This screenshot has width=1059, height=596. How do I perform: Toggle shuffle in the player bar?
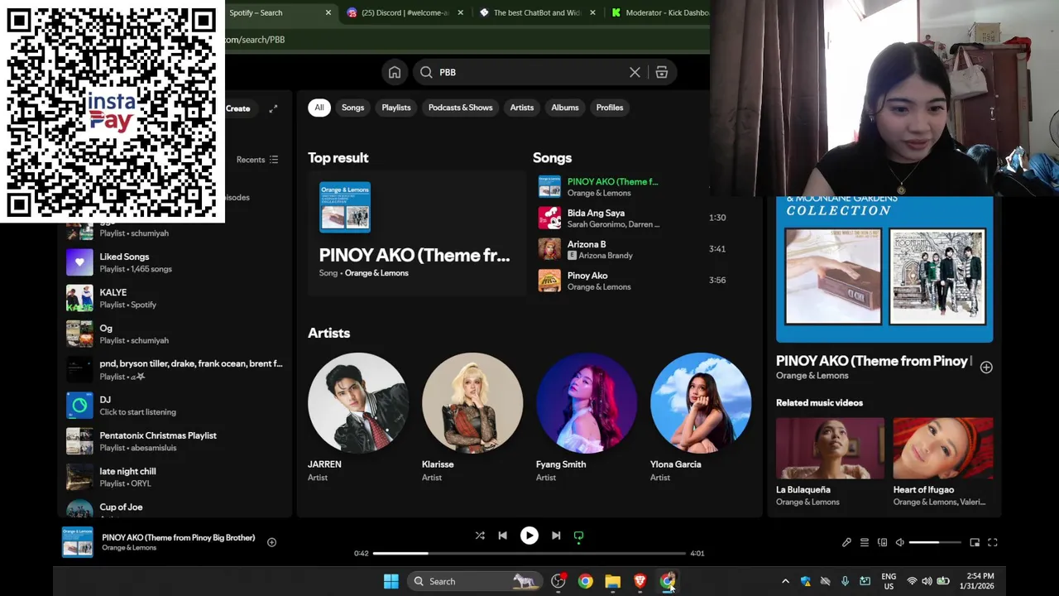[480, 536]
